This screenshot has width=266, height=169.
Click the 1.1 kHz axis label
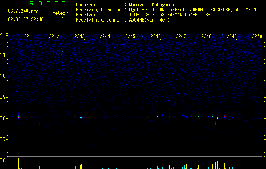coord(3,55)
